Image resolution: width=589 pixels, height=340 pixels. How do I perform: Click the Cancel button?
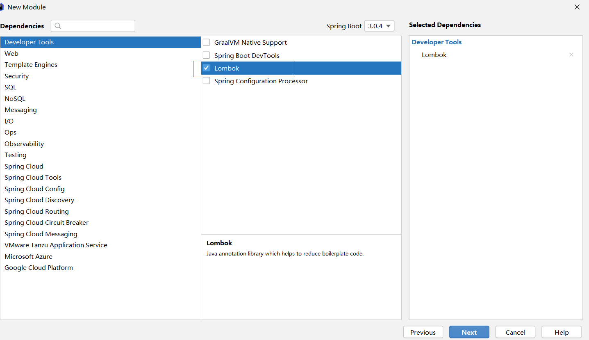coord(516,332)
